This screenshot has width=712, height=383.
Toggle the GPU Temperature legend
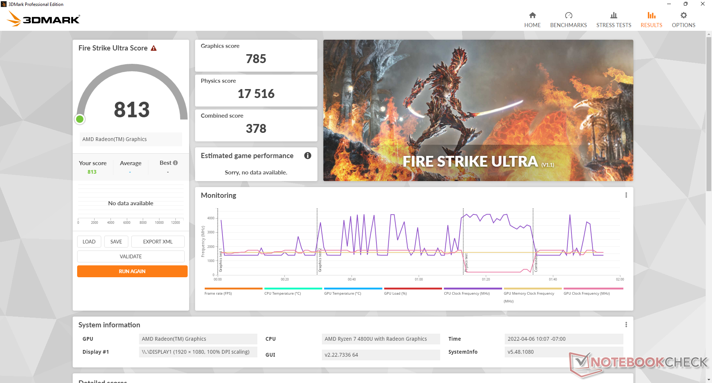(x=353, y=291)
